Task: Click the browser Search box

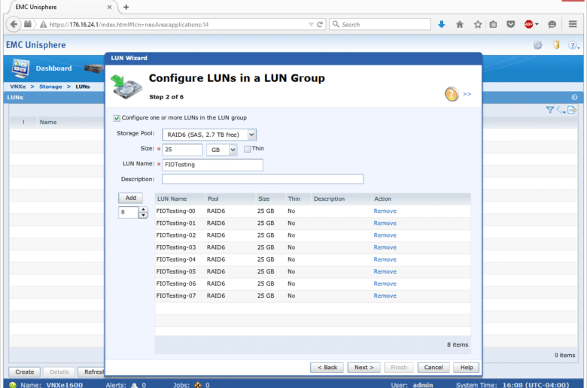Action: tap(380, 24)
